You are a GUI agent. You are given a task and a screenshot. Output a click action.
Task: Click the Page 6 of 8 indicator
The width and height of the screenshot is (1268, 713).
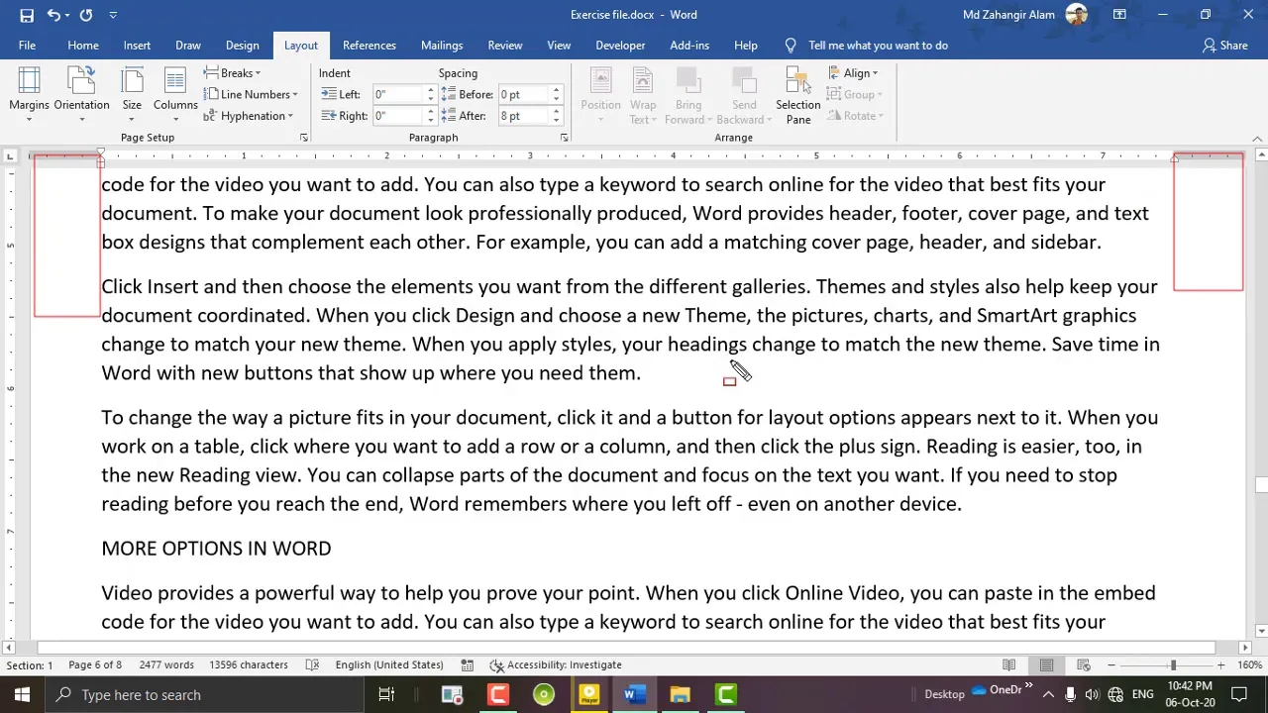coord(95,665)
